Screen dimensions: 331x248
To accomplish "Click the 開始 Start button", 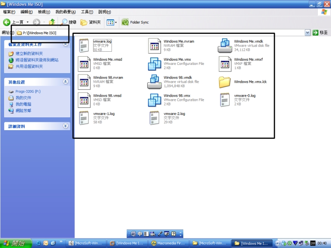I will click(16, 243).
